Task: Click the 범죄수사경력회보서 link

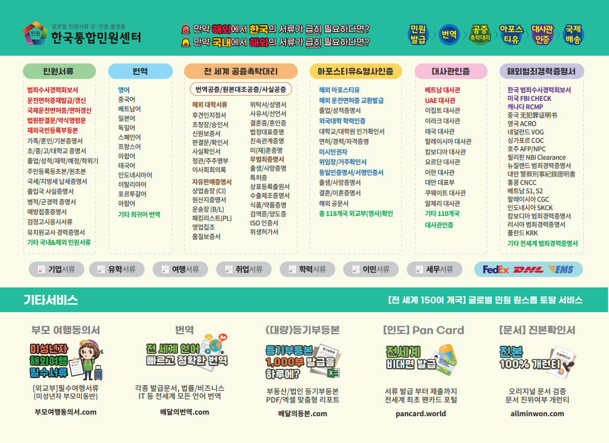Action: tap(53, 90)
